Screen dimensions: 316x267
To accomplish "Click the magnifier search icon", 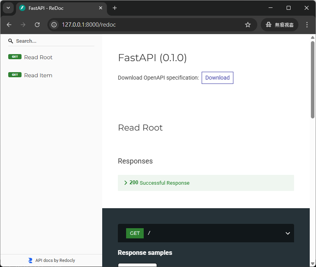I will tap(11, 41).
